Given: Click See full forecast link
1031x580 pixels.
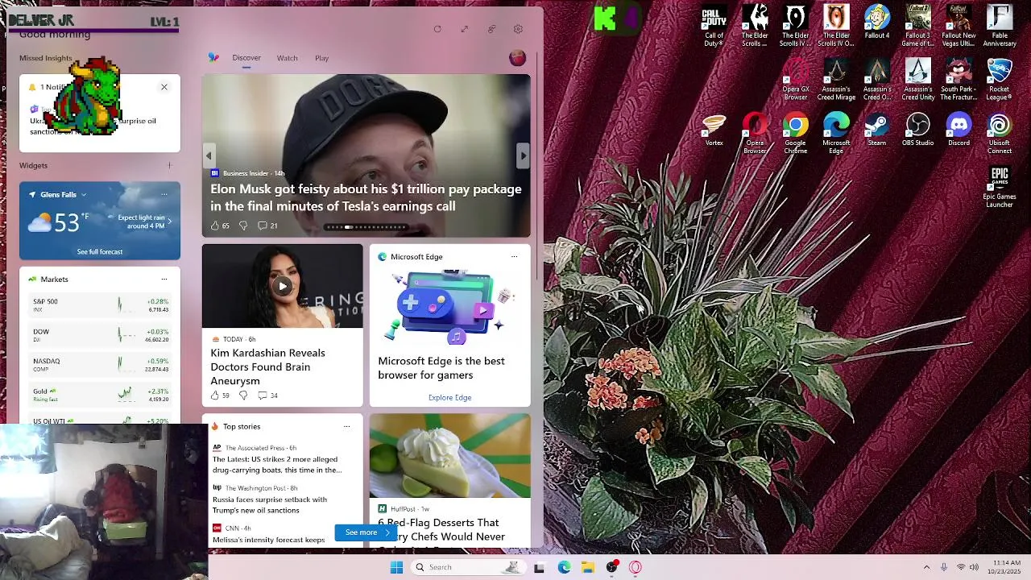Looking at the screenshot, I should click(100, 252).
